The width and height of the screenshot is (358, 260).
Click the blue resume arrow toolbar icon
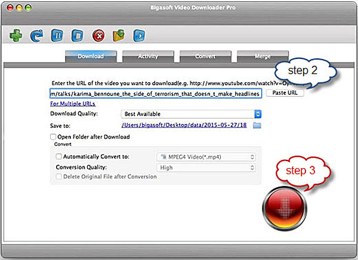pyautogui.click(x=36, y=35)
